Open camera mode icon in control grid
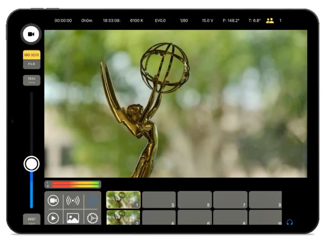Image resolution: width=324 pixels, height=243 pixels. click(x=53, y=200)
